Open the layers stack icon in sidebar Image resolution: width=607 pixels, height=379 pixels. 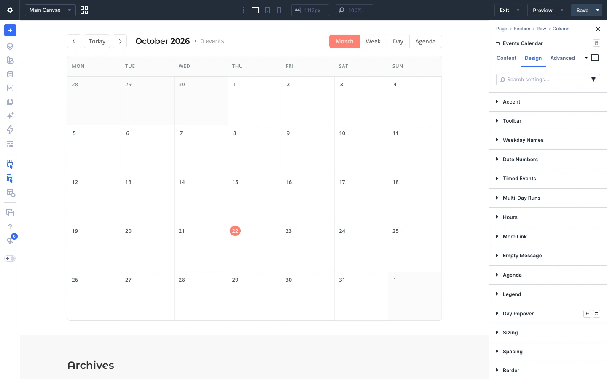tap(10, 46)
